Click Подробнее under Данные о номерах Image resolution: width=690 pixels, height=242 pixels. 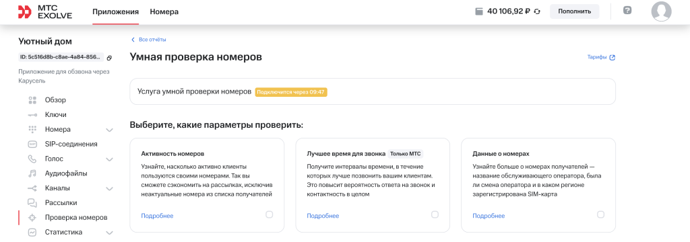click(489, 216)
